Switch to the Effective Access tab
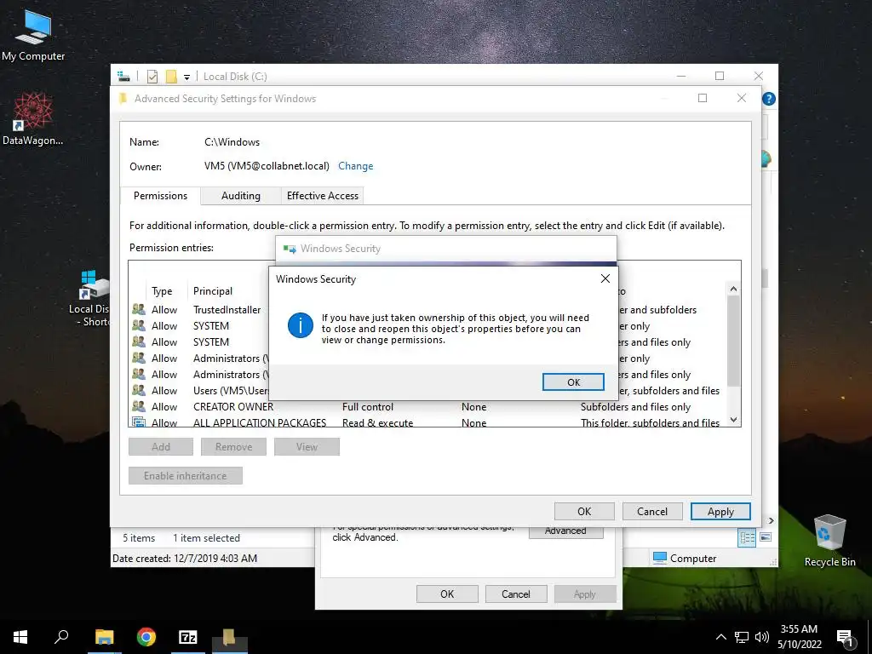This screenshot has height=654, width=872. [x=323, y=196]
